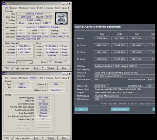Viewport: 157px width, 140px height.
Task: Switch to Caches tab in top CPU-Z window
Action: 14,8
